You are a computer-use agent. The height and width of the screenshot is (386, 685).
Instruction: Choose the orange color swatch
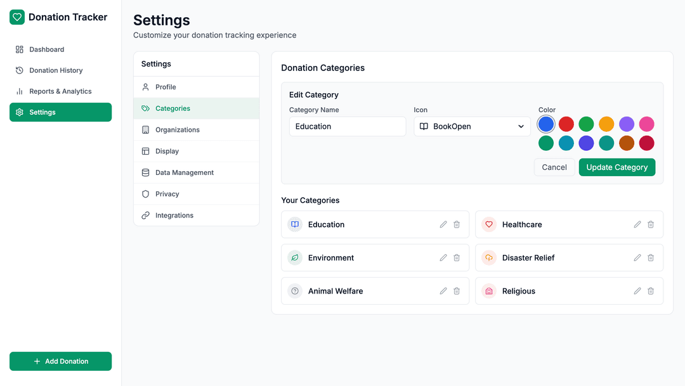606,124
